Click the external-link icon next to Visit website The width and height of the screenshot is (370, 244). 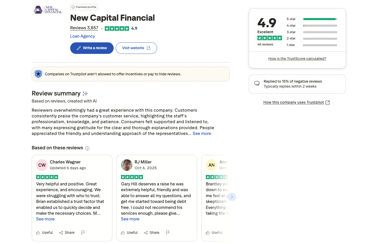[x=148, y=48]
